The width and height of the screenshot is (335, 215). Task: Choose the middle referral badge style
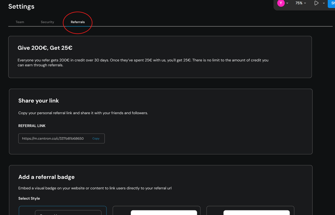pyautogui.click(x=156, y=210)
